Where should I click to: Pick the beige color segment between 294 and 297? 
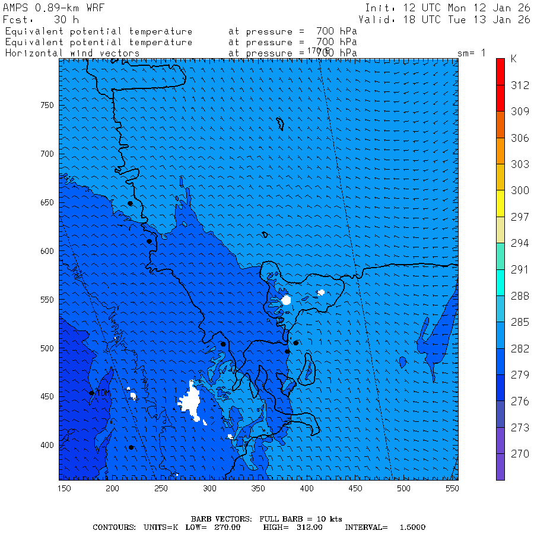click(500, 230)
